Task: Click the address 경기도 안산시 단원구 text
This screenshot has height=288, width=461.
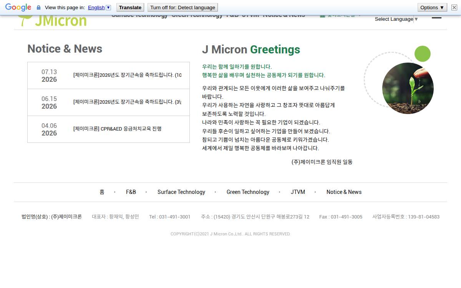Action: (x=255, y=217)
